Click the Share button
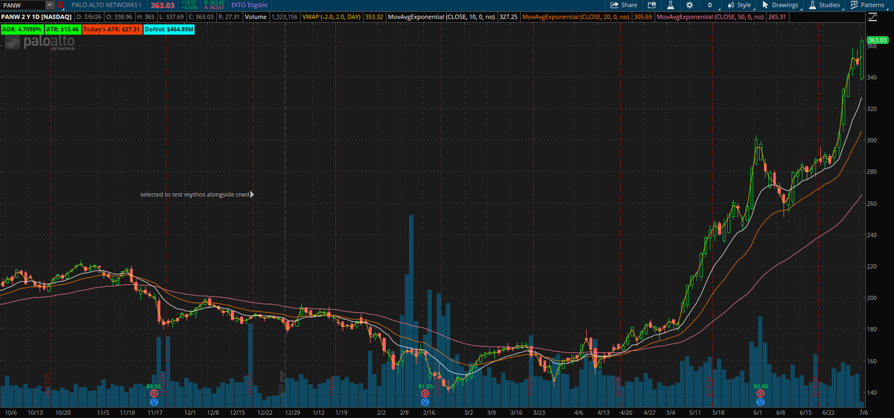894x418 pixels. pos(624,5)
